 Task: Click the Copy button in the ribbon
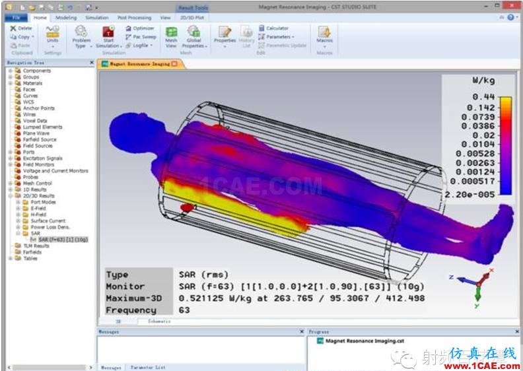(x=22, y=37)
